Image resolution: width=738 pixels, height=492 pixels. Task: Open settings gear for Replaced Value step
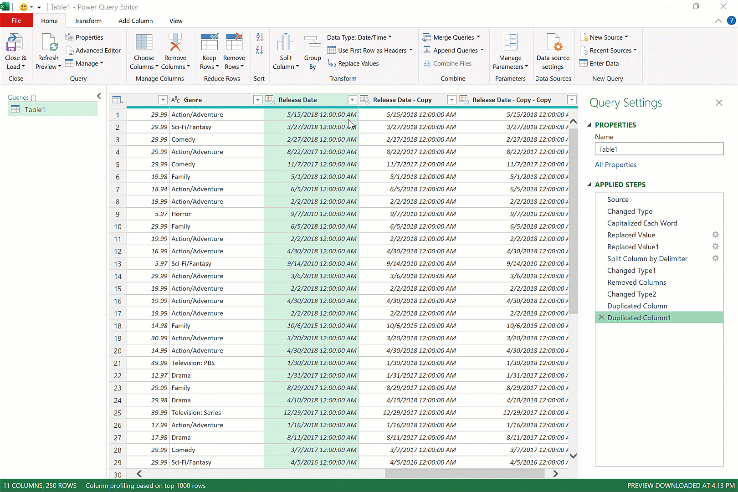point(715,235)
